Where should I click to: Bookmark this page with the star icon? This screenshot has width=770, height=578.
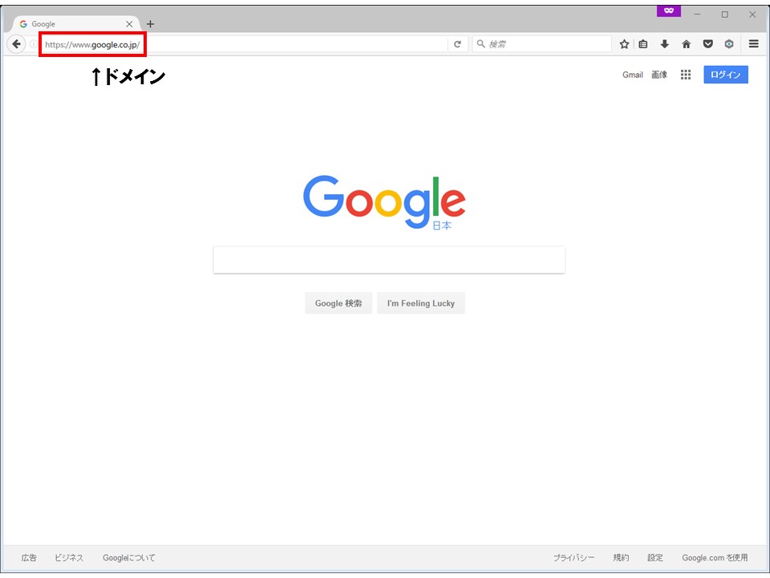[x=624, y=44]
